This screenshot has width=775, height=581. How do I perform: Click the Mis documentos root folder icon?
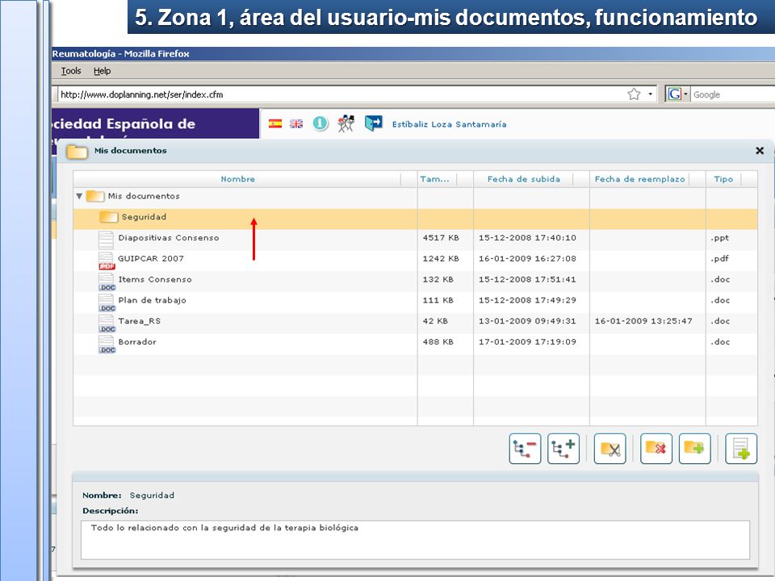95,196
